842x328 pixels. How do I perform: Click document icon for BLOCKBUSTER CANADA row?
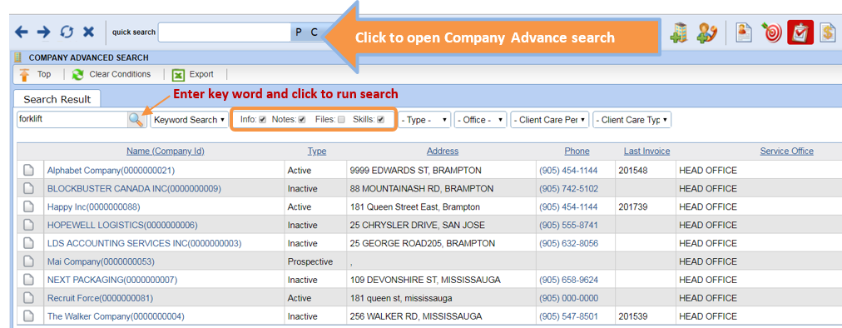point(28,189)
